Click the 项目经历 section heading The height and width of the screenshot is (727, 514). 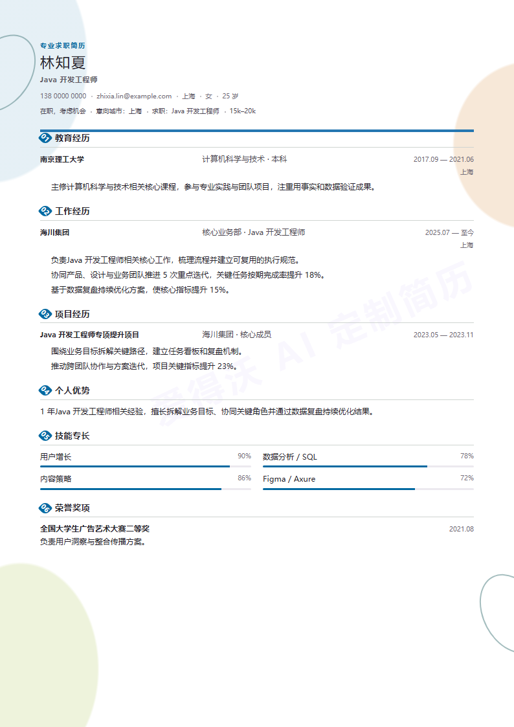tap(73, 314)
